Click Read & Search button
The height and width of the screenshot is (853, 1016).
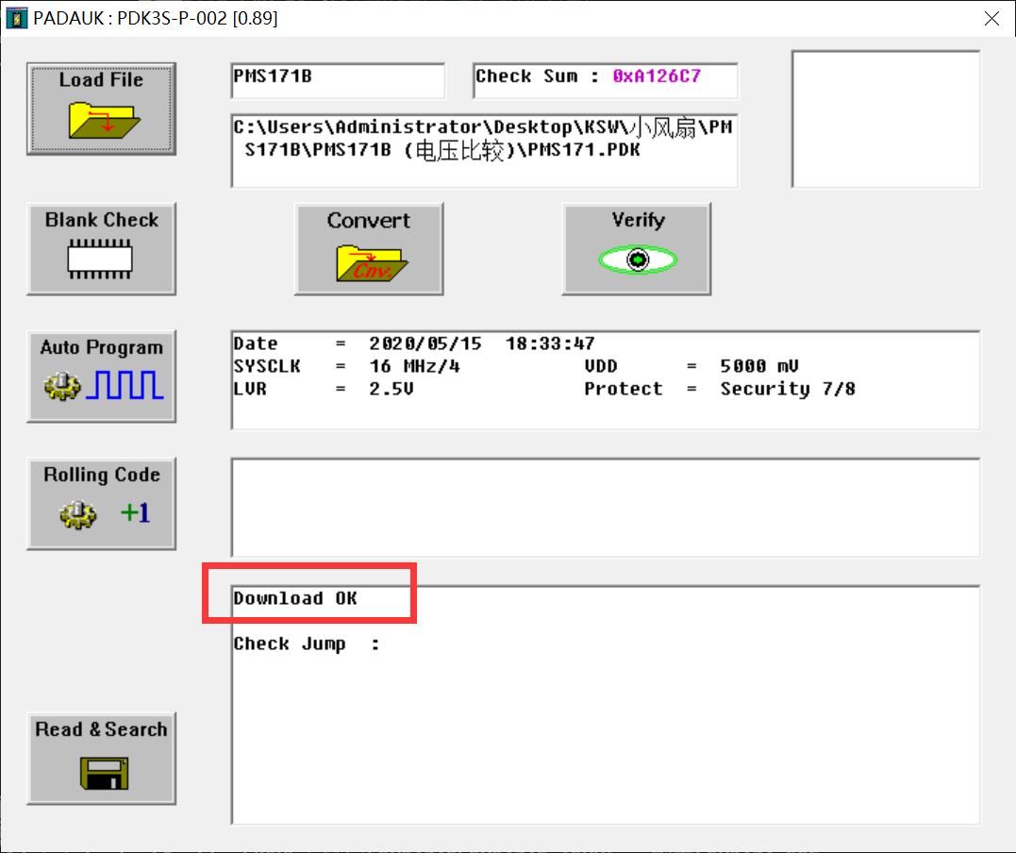(101, 759)
